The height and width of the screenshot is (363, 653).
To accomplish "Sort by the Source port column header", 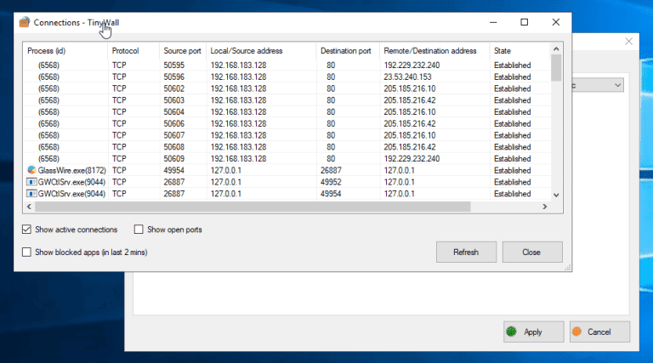I will 182,51.
